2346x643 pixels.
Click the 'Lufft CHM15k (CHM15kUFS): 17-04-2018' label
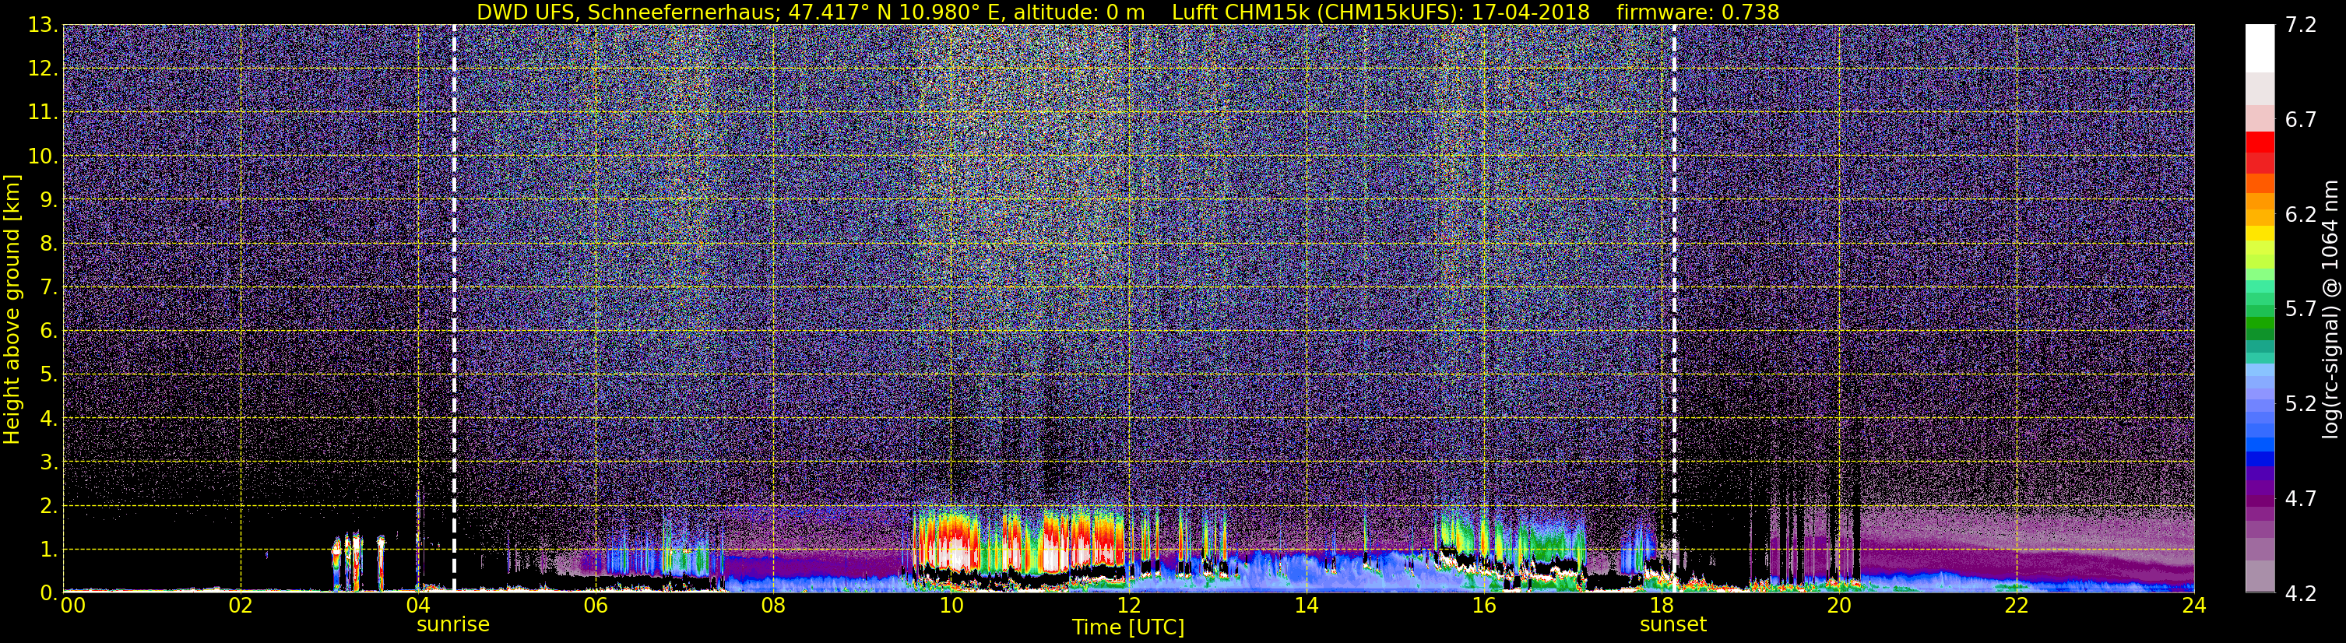pyautogui.click(x=1381, y=12)
